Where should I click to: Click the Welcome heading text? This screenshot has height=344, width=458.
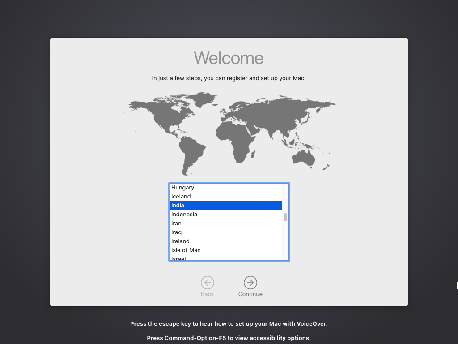[x=229, y=58]
